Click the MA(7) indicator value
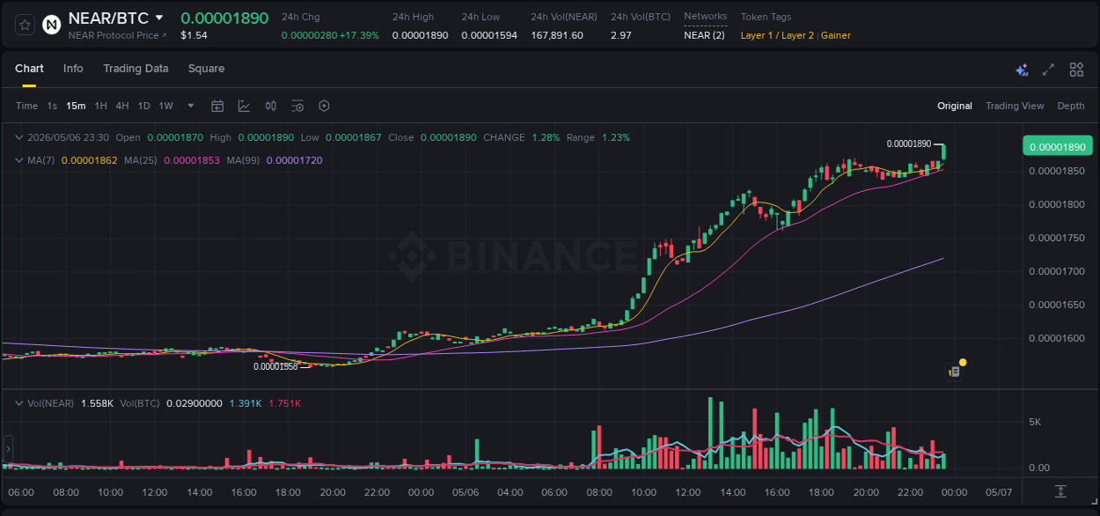Viewport: 1100px width, 516px height. coord(89,160)
